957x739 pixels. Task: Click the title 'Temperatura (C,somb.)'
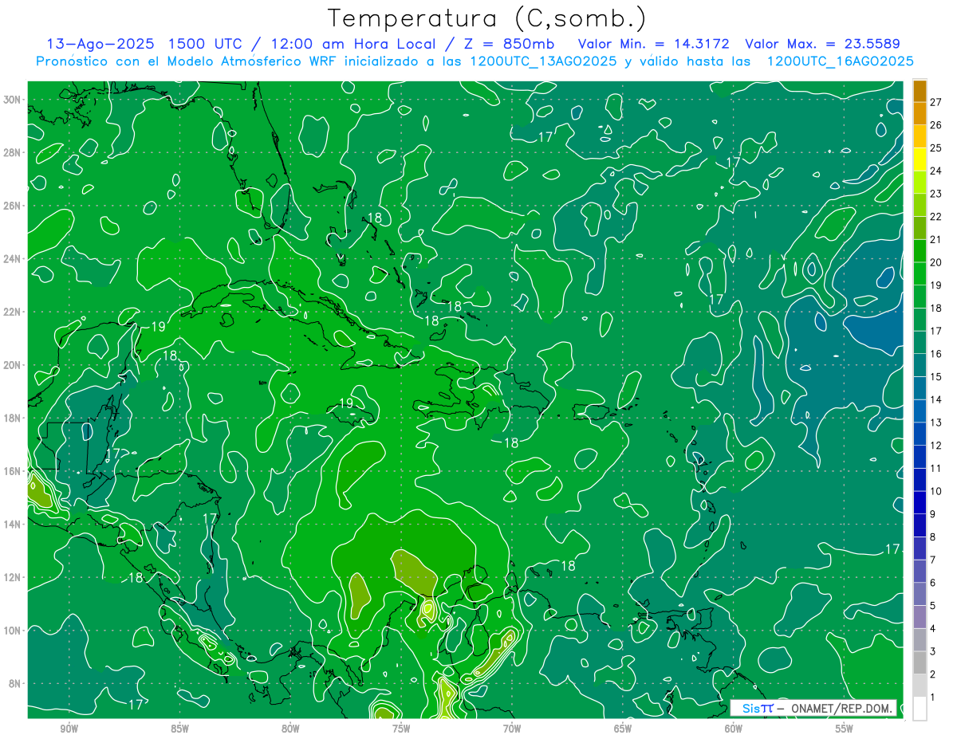(x=487, y=18)
